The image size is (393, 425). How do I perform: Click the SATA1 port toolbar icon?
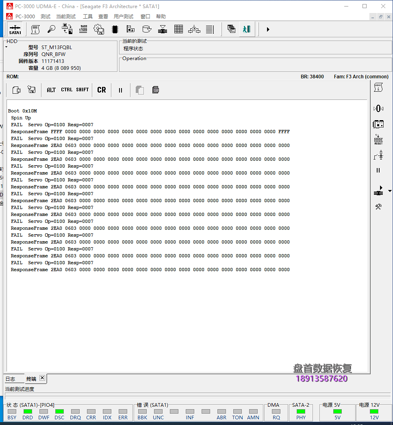[x=15, y=30]
